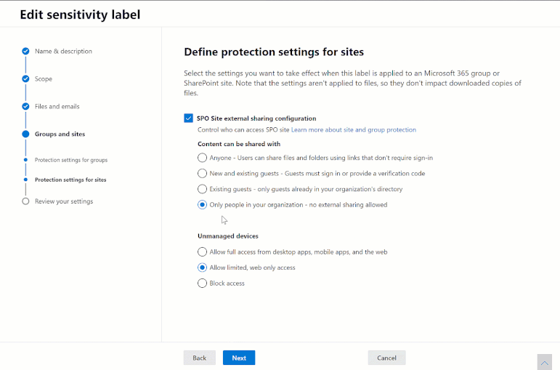Click the Review your settings step circle
560x370 pixels.
[25, 201]
